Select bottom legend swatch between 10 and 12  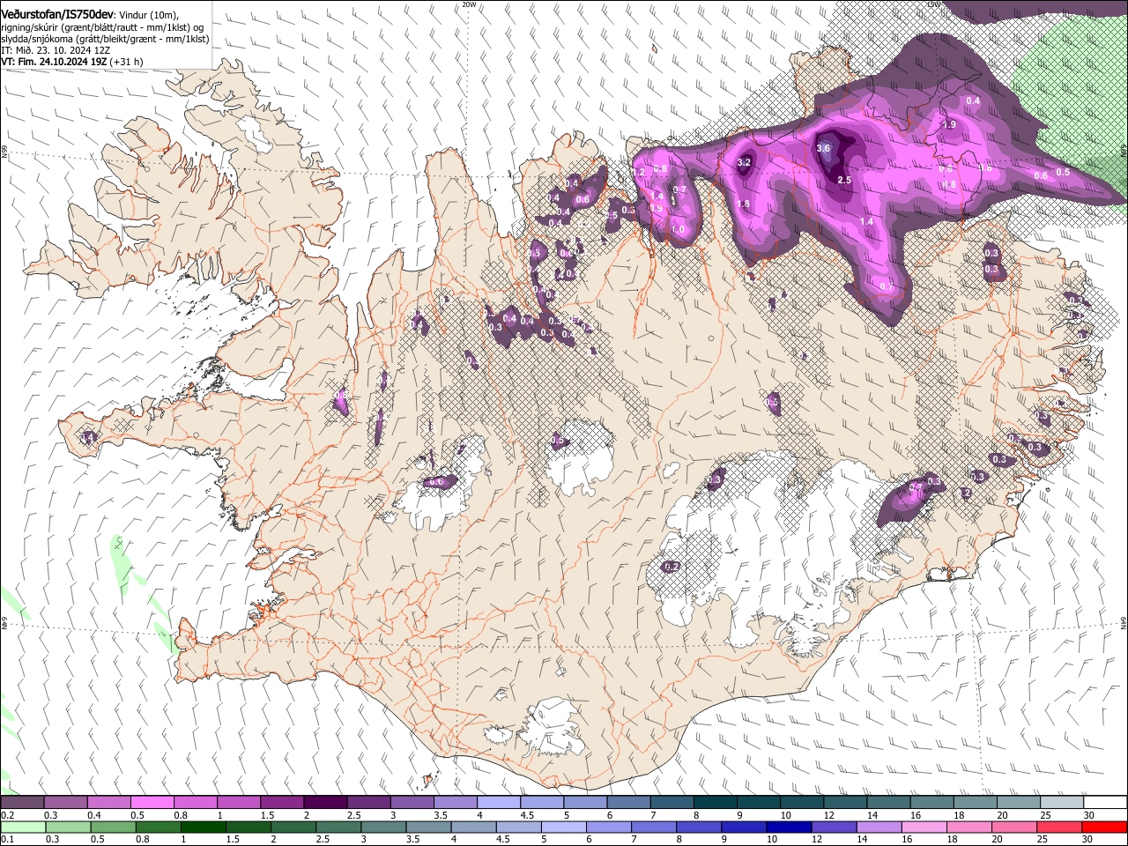(789, 827)
